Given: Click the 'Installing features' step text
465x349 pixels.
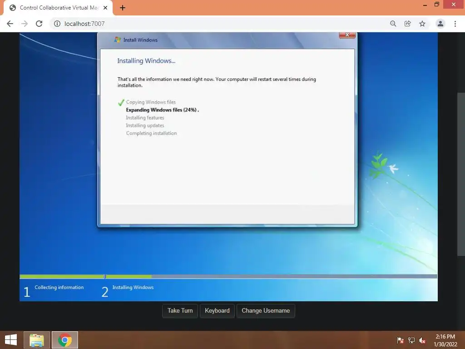Looking at the screenshot, I should tap(145, 118).
